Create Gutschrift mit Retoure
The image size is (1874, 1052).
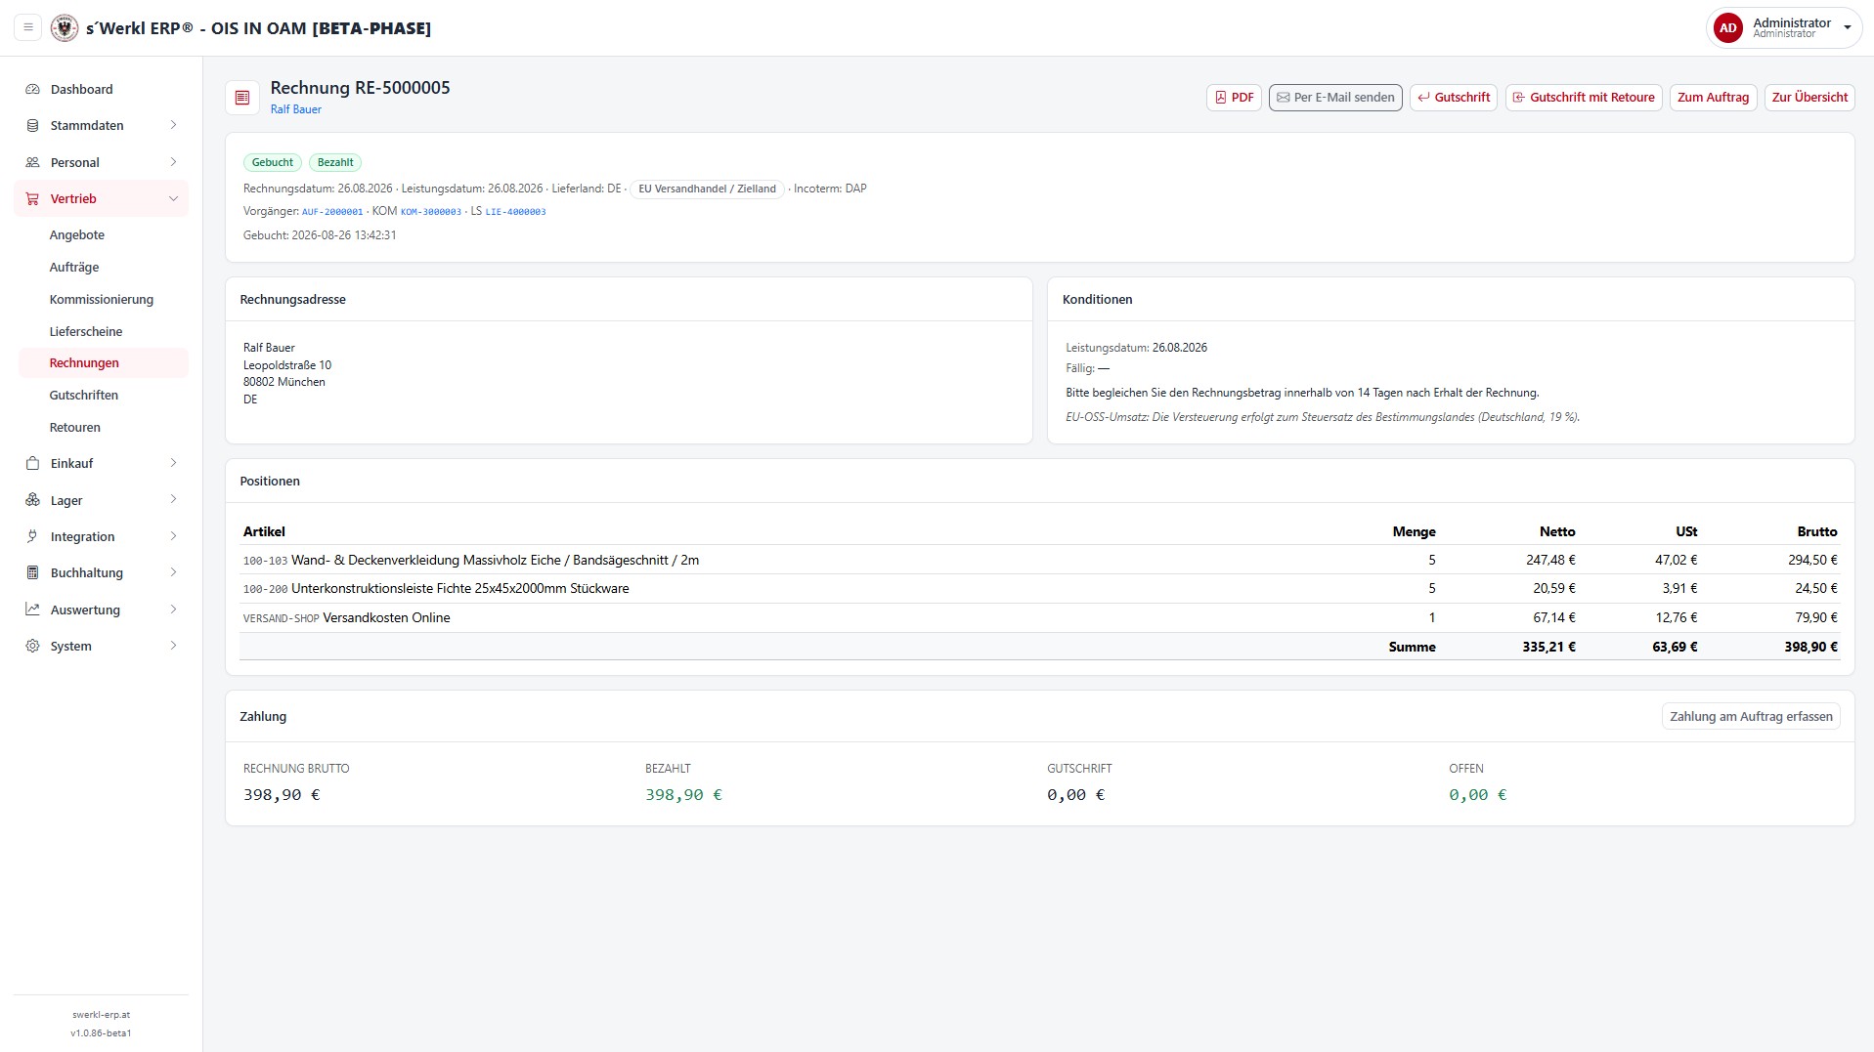click(1584, 98)
